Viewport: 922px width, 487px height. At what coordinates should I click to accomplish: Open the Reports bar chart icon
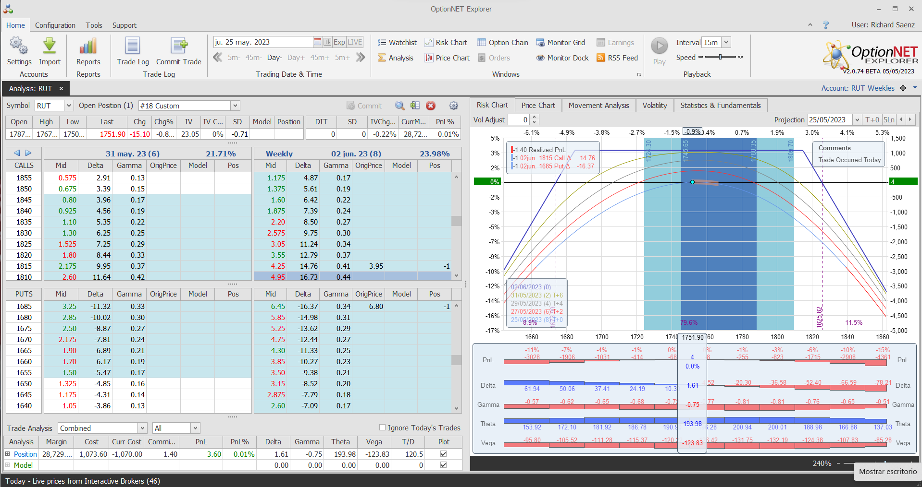[x=88, y=47]
